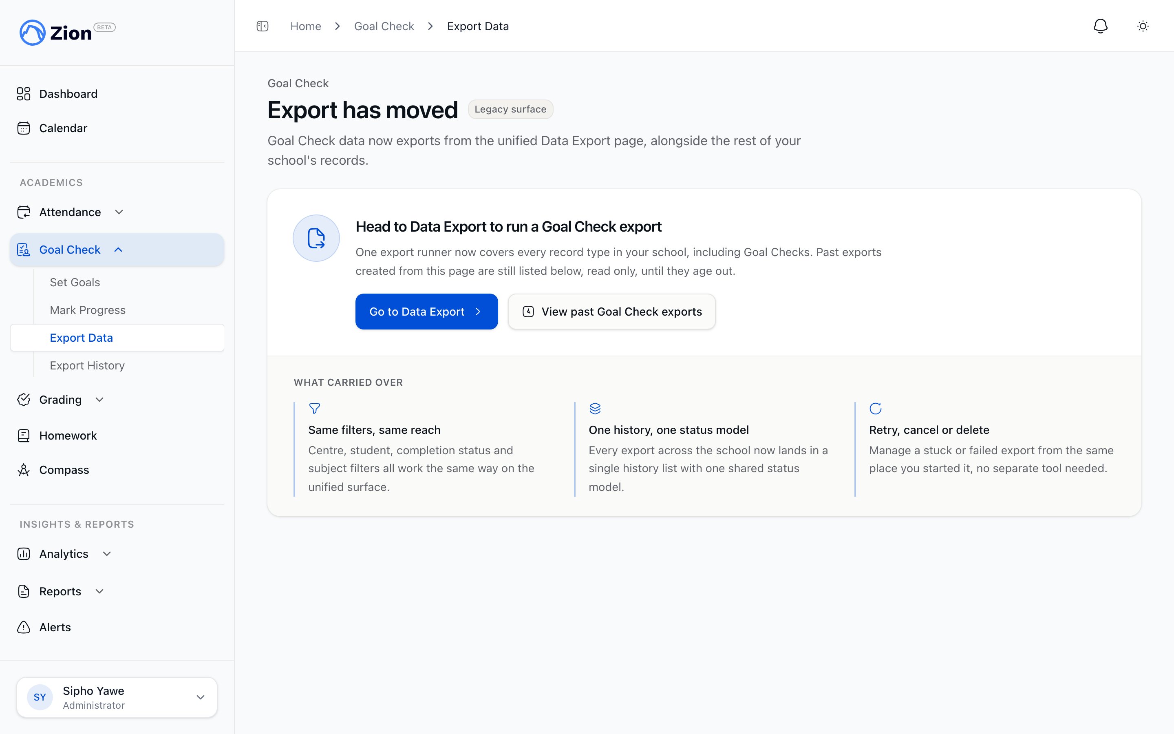The width and height of the screenshot is (1174, 734).
Task: Collapse the Goal Check chevron
Action: (118, 250)
